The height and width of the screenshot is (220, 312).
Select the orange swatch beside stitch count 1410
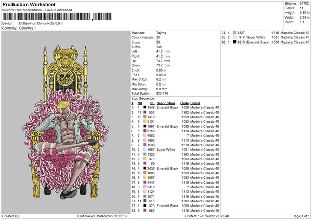coord(145,117)
